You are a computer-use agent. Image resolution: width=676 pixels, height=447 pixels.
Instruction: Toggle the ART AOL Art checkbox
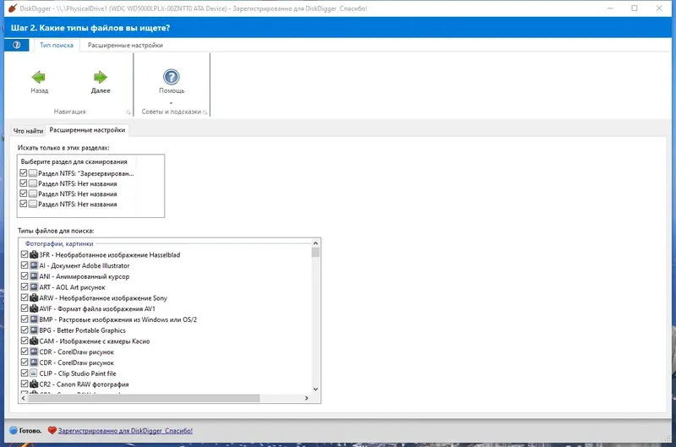point(25,287)
